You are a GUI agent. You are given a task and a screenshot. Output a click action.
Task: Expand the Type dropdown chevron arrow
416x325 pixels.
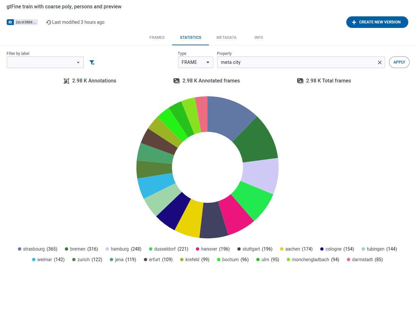coord(208,62)
